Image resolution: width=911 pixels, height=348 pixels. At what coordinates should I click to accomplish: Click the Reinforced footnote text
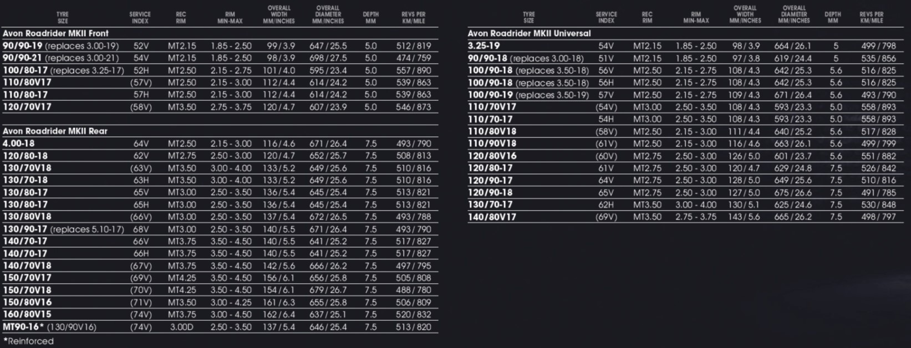click(x=28, y=341)
